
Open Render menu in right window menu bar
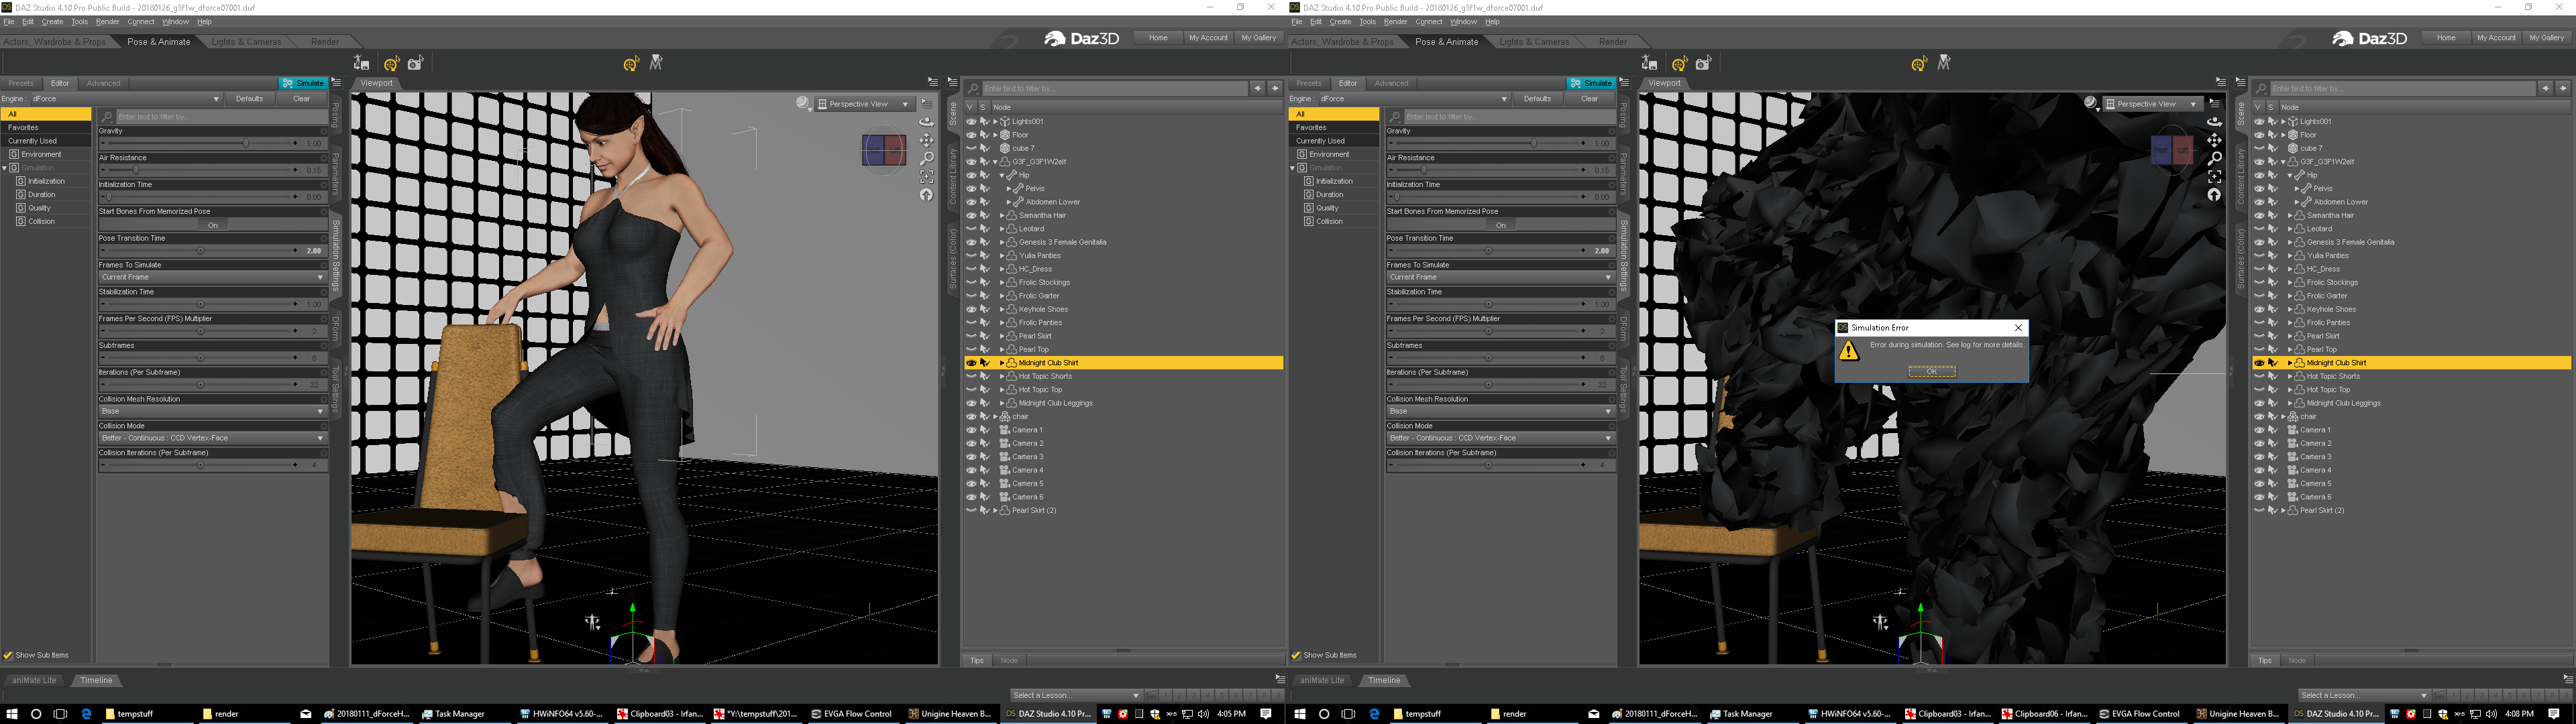point(1395,22)
